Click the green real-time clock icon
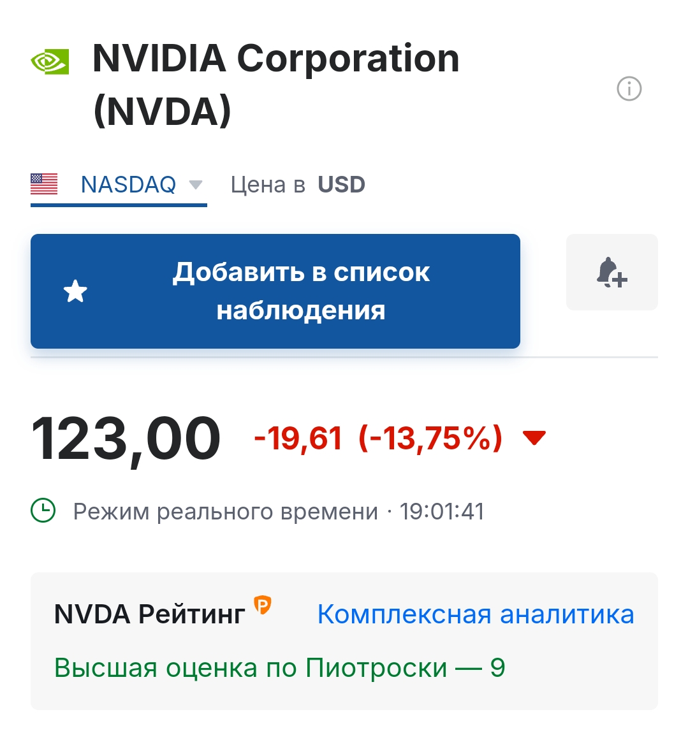This screenshot has width=688, height=747. 43,511
